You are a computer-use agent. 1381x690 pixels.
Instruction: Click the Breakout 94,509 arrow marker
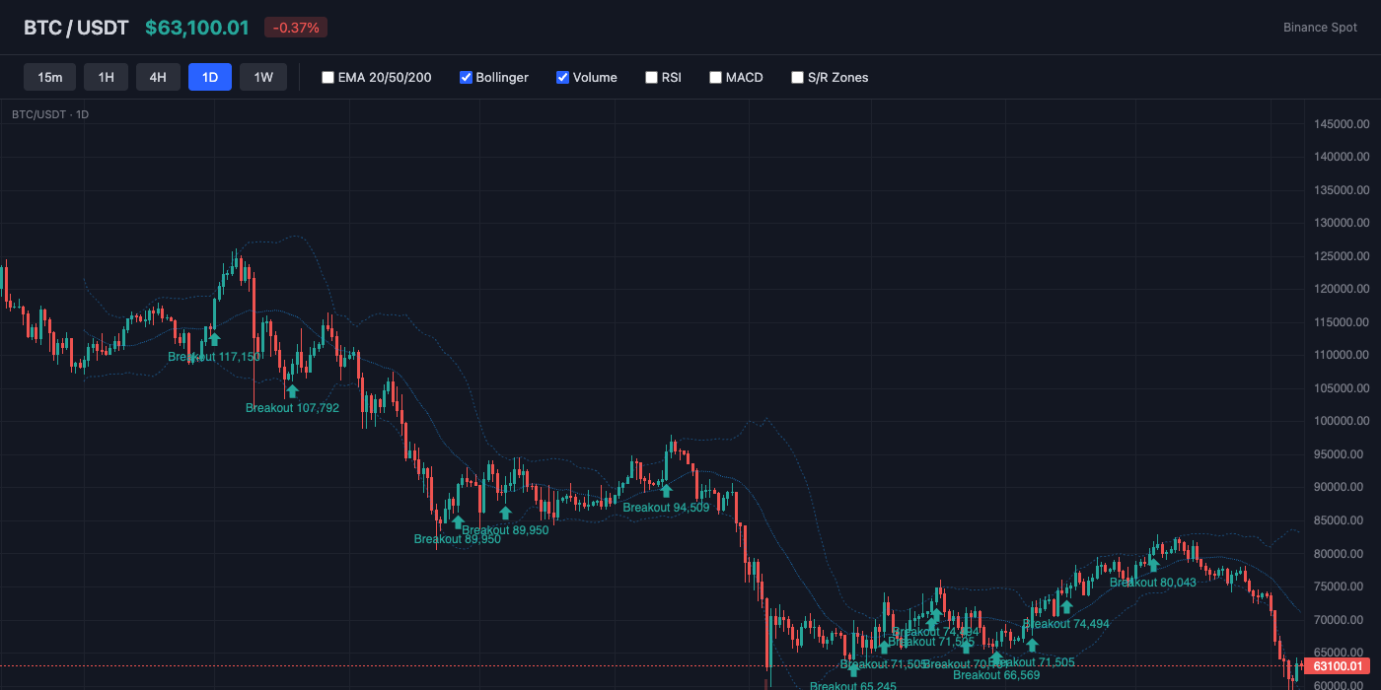point(666,490)
